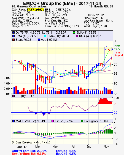Click the RSI (8): 81.17 label

(25, 96)
